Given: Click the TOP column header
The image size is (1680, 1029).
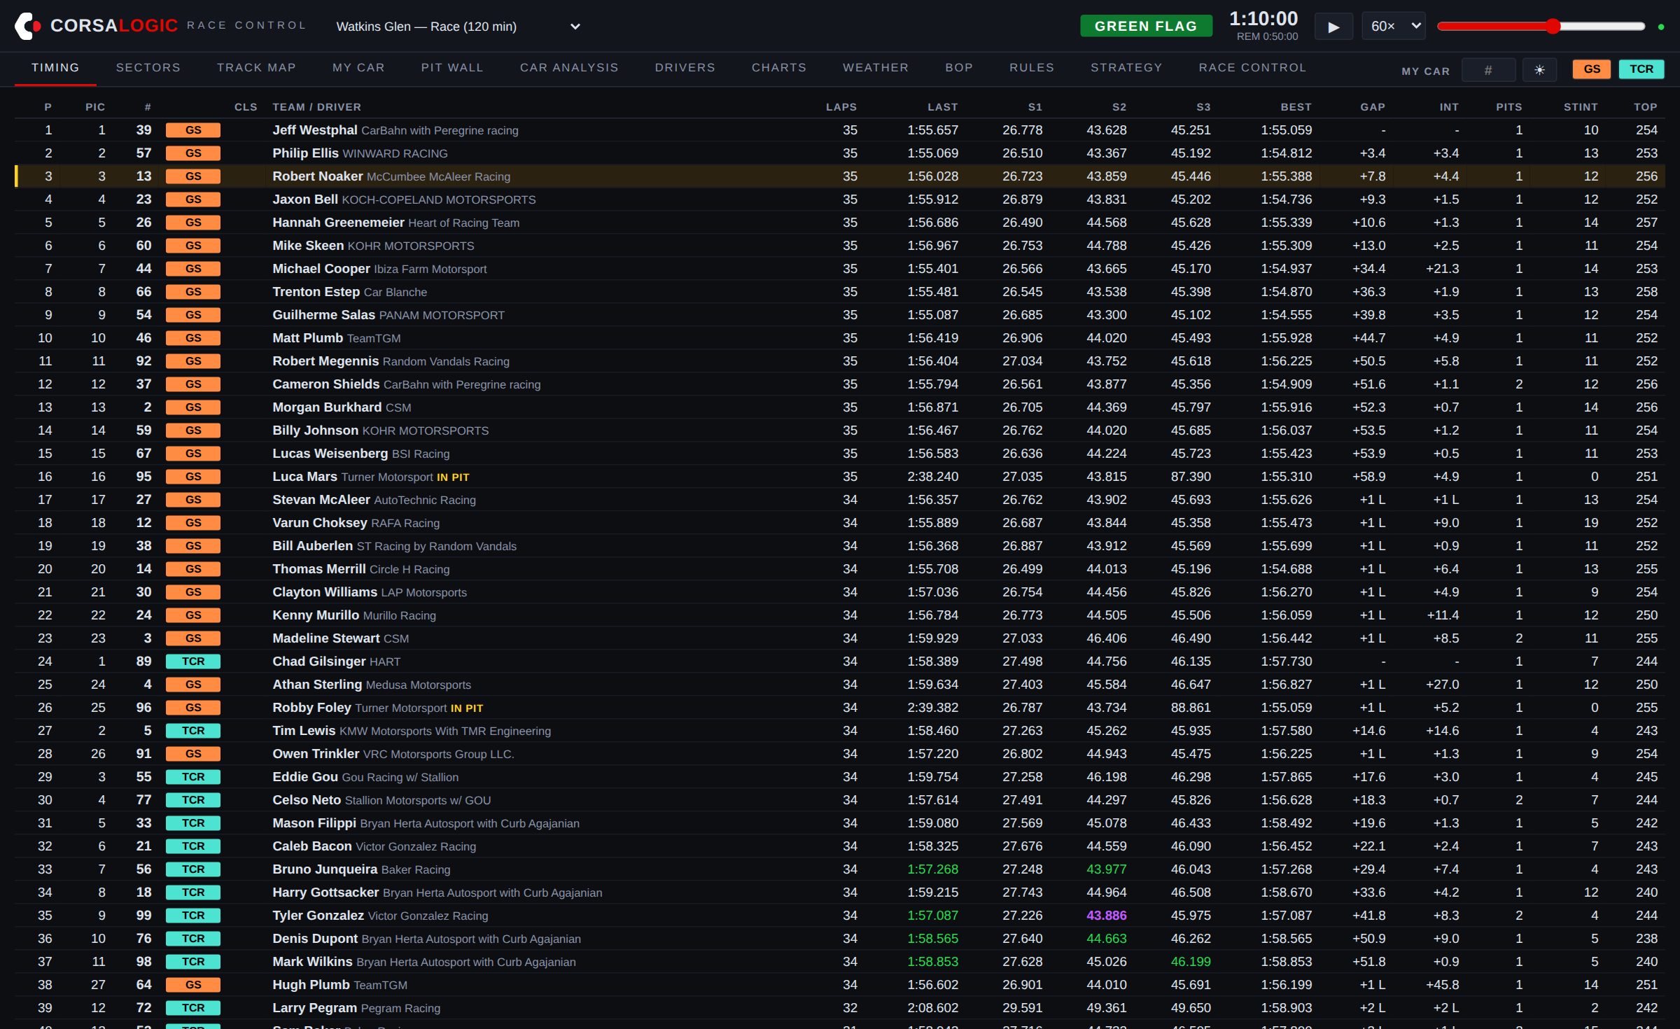Looking at the screenshot, I should tap(1645, 107).
